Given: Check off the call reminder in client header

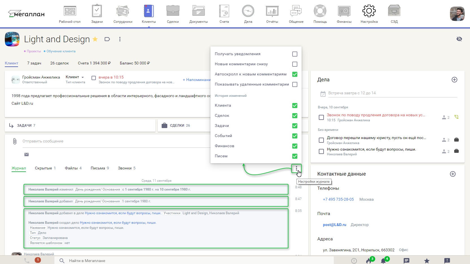Looking at the screenshot, I should [x=94, y=78].
